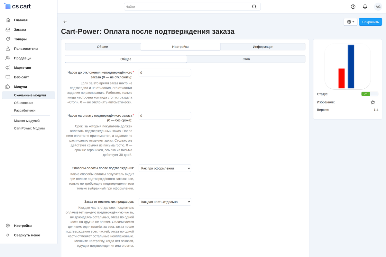Click the Пользователи person icon
This screenshot has height=257, width=386.
[x=8, y=49]
